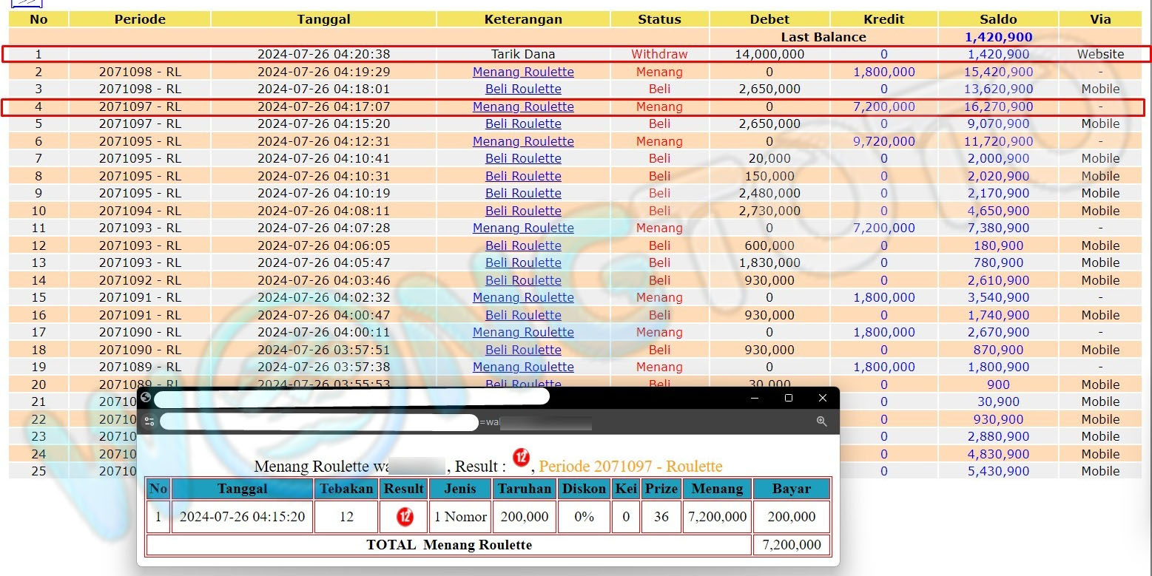Click the popup address bar URL field
The width and height of the screenshot is (1152, 576).
(x=318, y=422)
